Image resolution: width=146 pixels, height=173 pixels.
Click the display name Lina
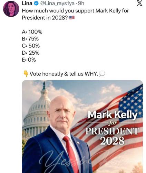coord(27,3)
